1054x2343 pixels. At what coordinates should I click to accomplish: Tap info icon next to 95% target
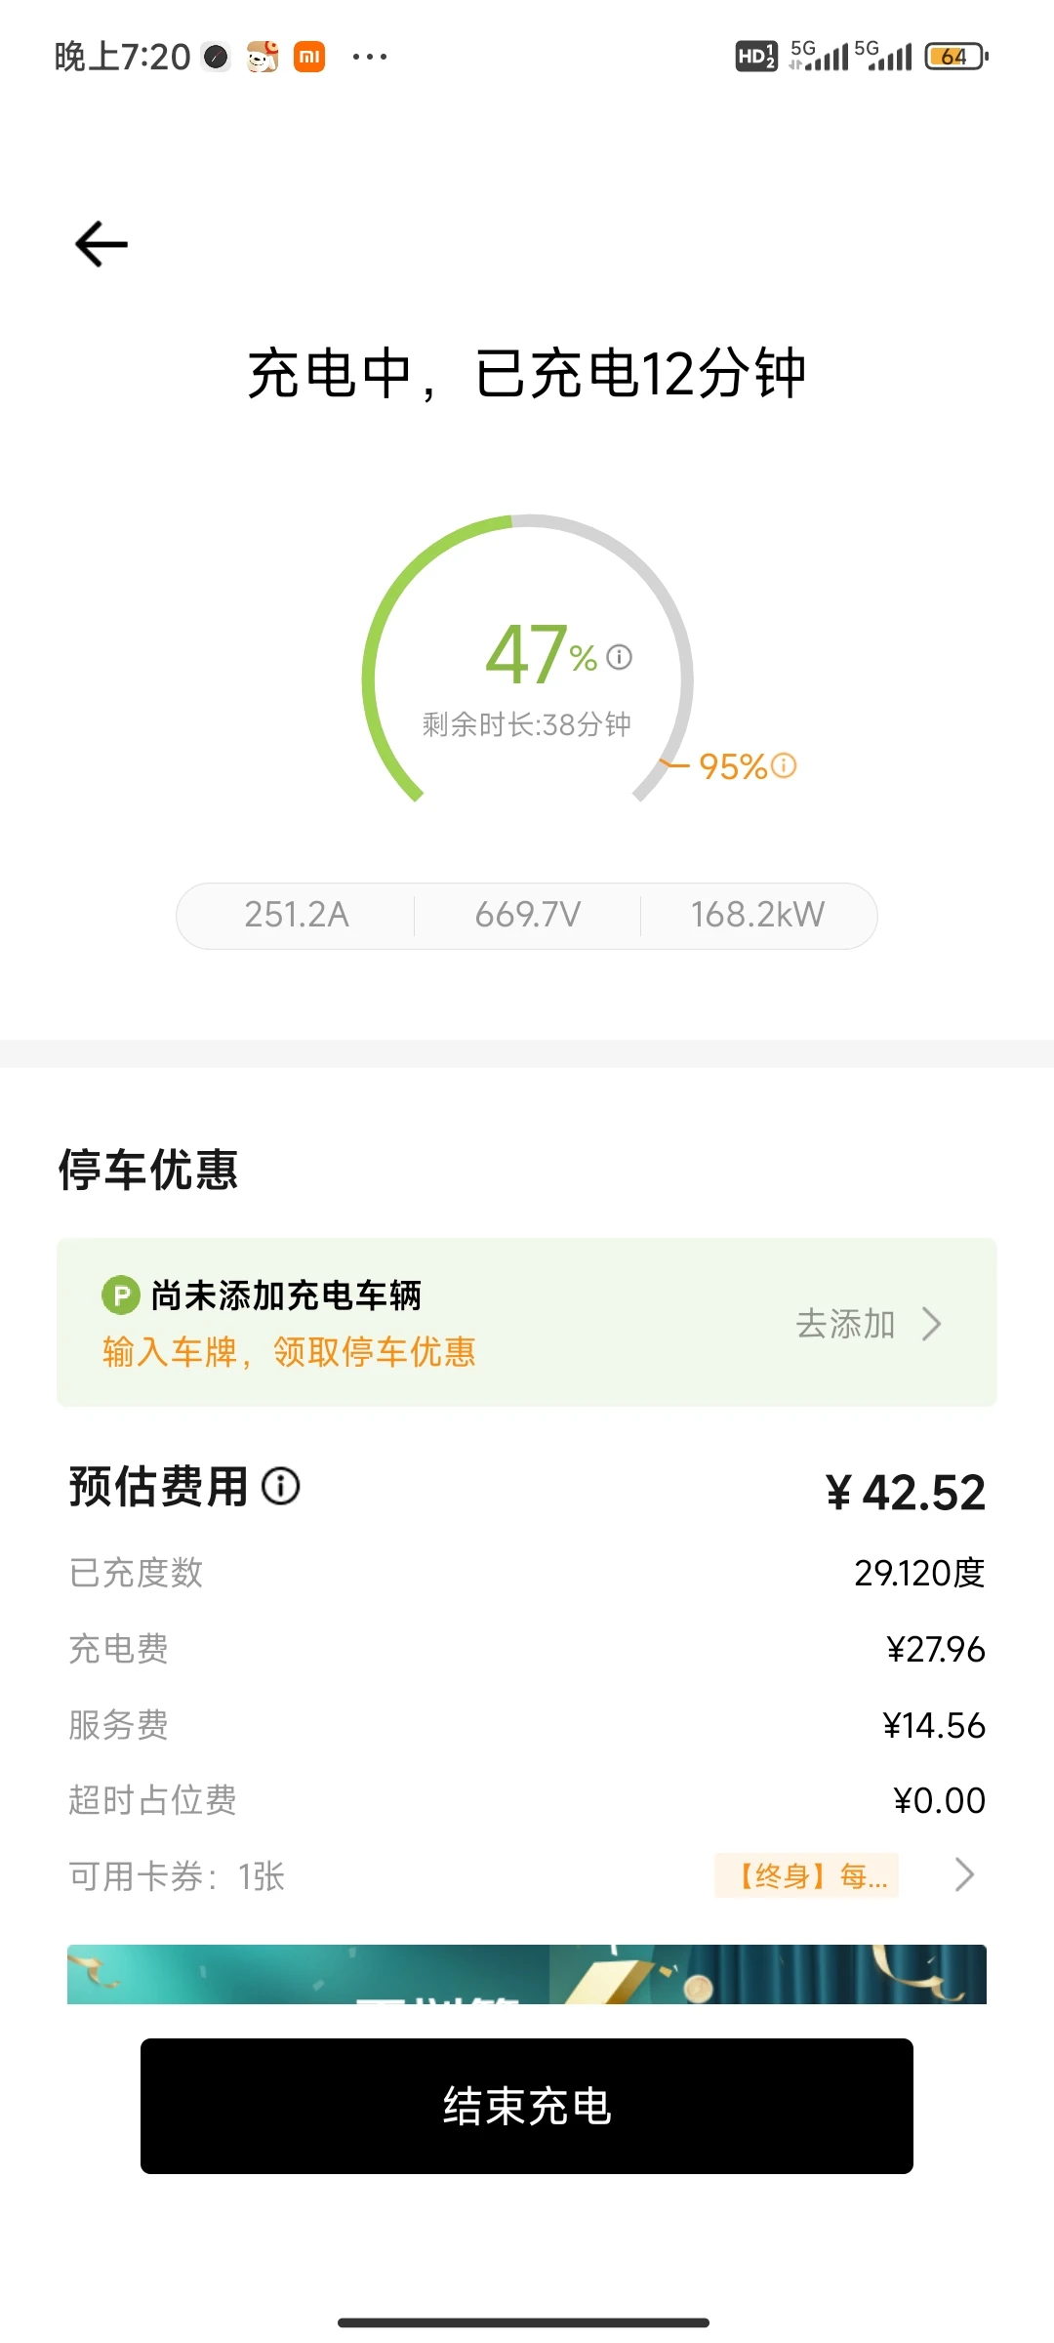coord(784,765)
